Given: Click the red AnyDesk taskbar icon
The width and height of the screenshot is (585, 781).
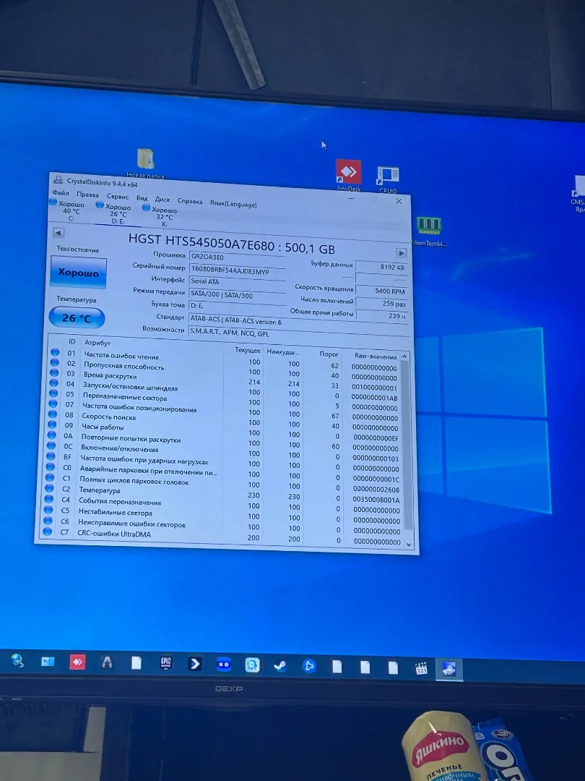Looking at the screenshot, I should pyautogui.click(x=77, y=662).
